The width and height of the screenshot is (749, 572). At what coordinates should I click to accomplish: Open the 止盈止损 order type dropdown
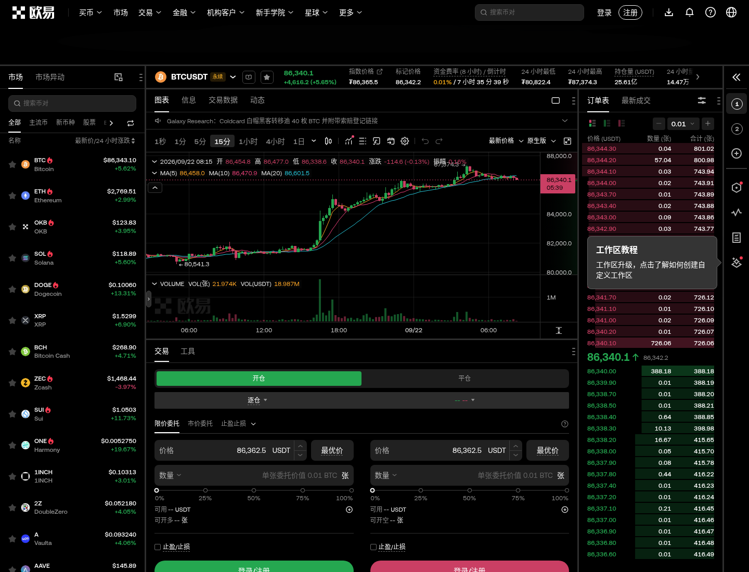(239, 424)
